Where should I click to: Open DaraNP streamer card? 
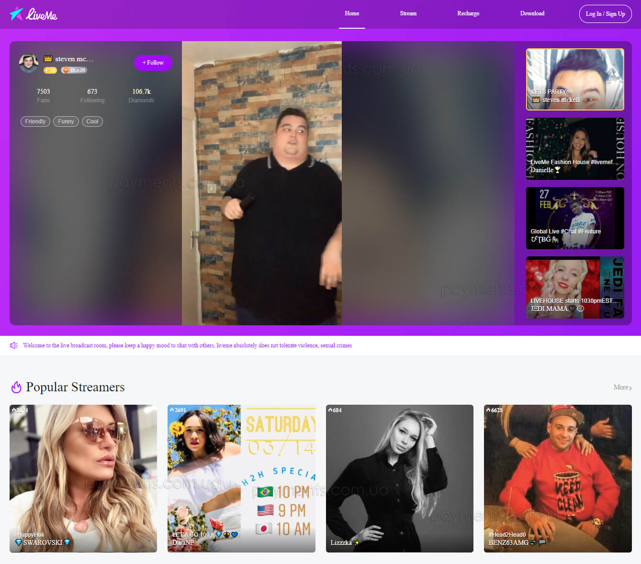pyautogui.click(x=241, y=478)
